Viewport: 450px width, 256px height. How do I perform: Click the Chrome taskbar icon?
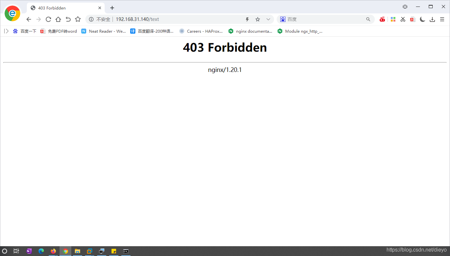coord(65,251)
